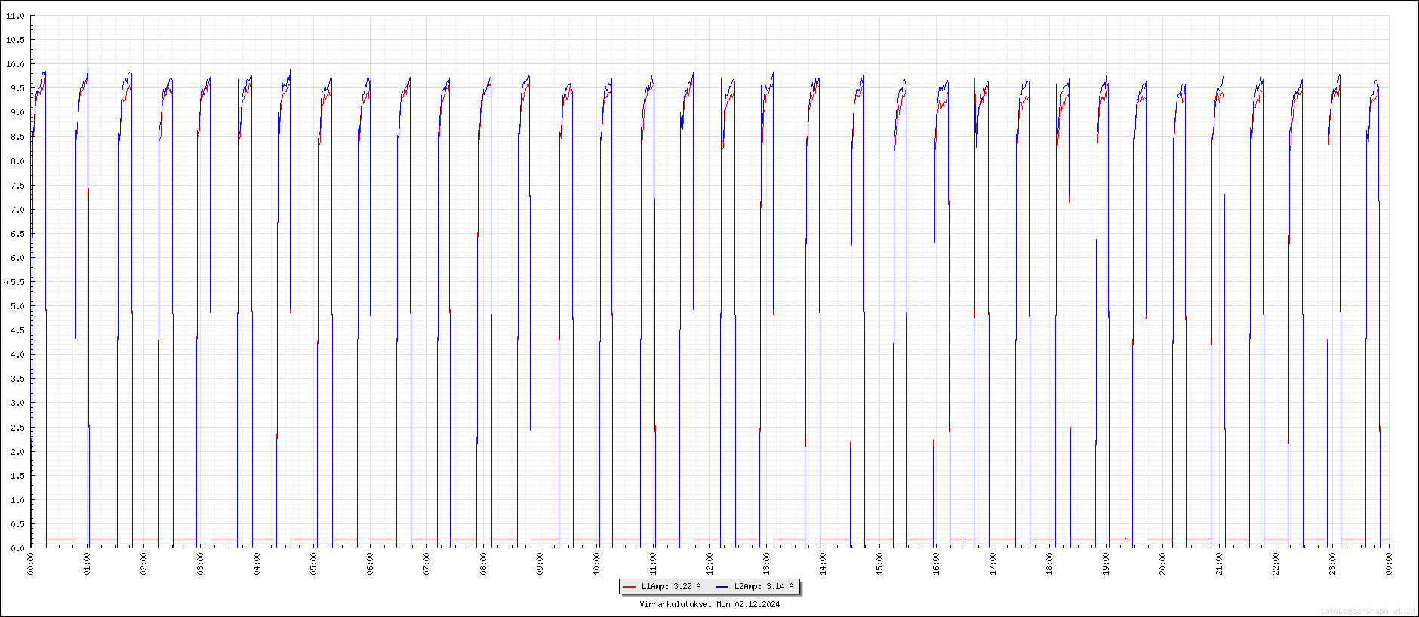Click the chart title 'Virrankulutukset Mon 02.12.2024'
This screenshot has height=617, width=1419.
[x=709, y=604]
